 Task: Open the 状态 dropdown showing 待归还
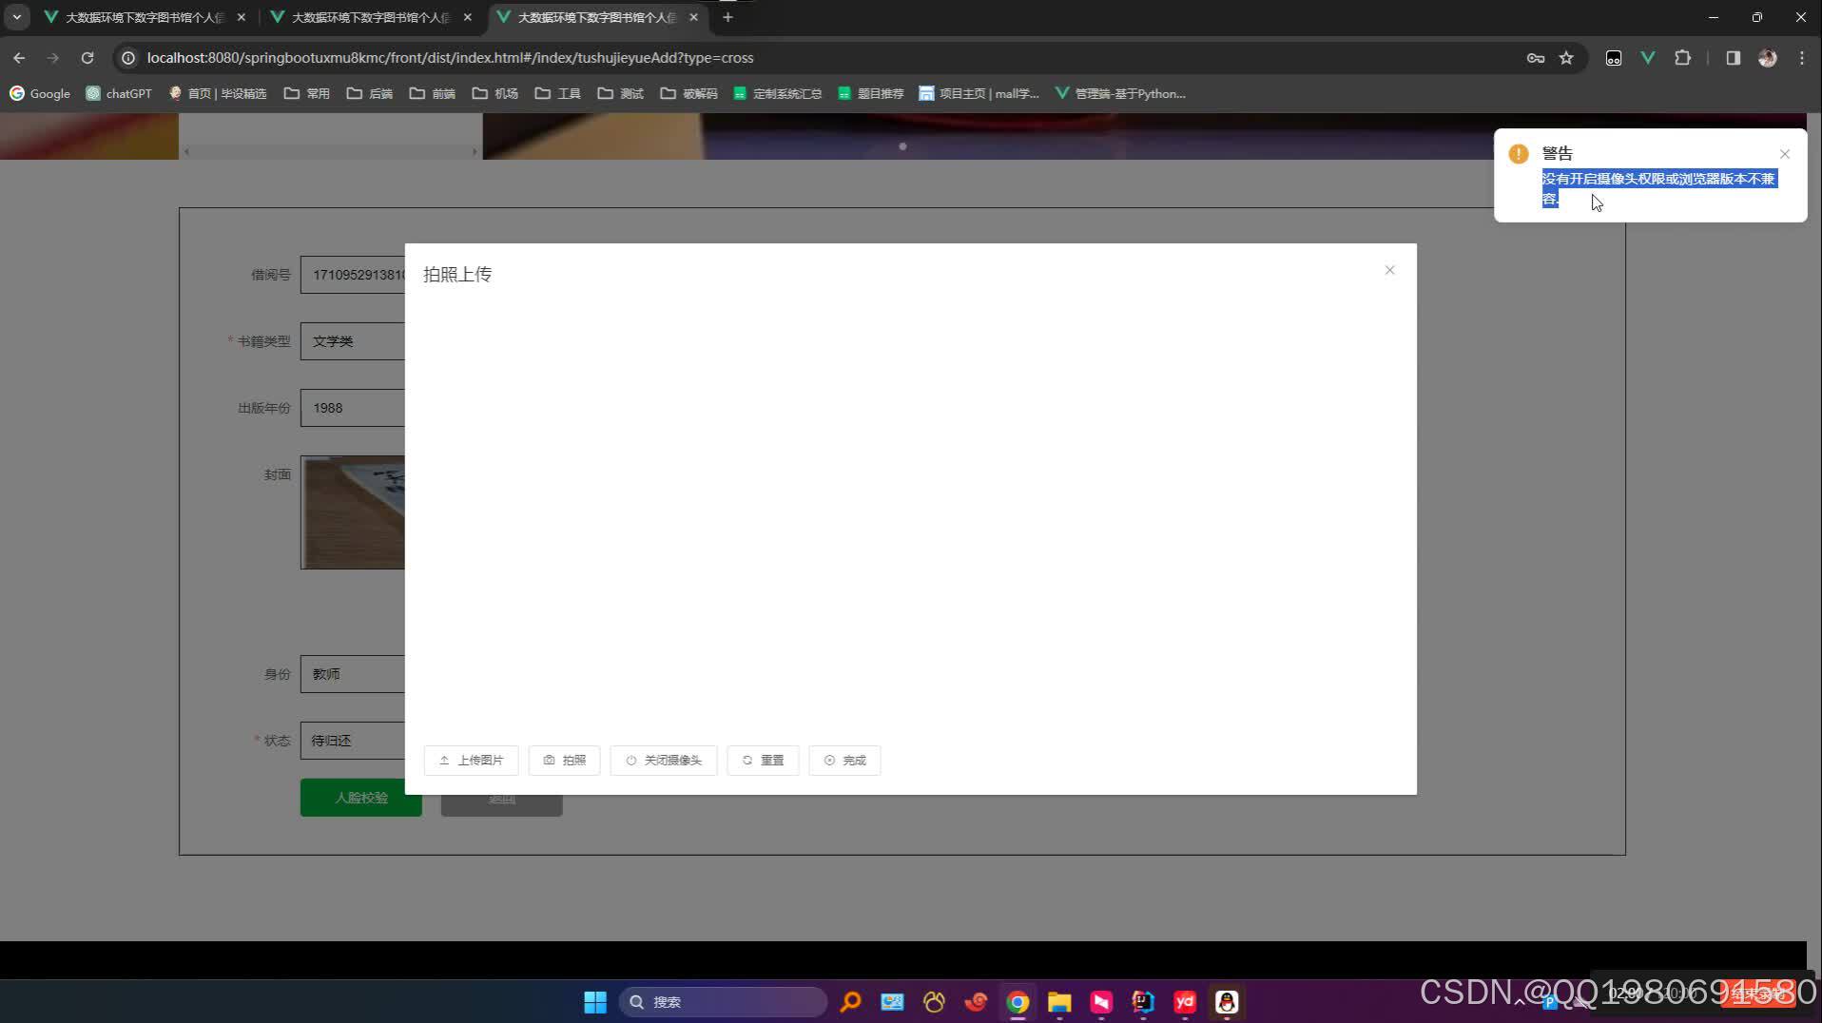click(x=352, y=740)
